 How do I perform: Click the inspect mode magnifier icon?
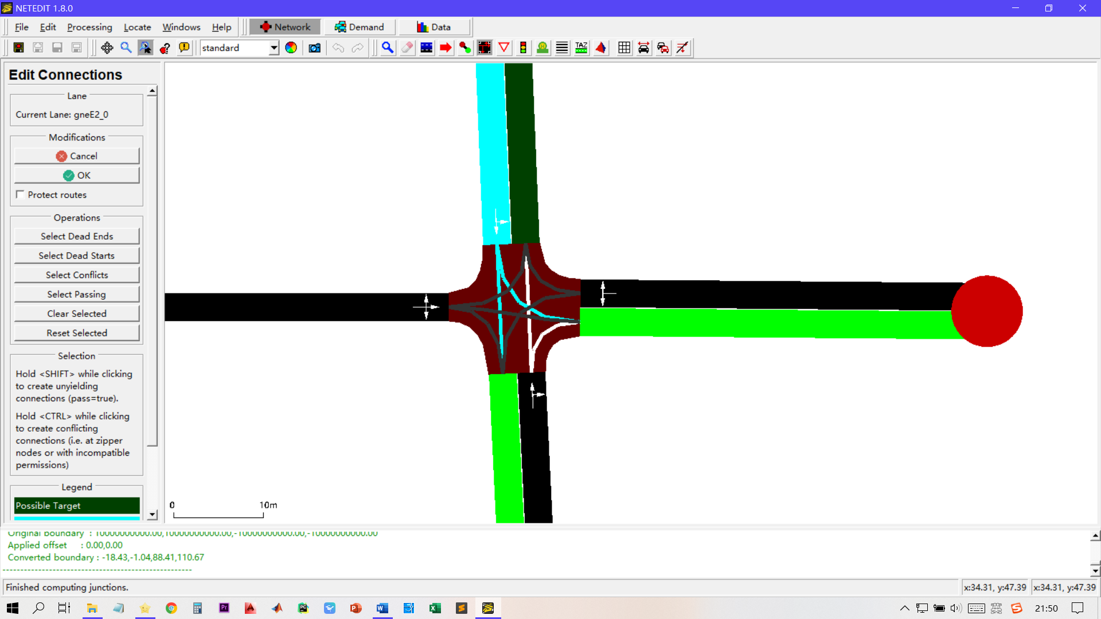(388, 48)
